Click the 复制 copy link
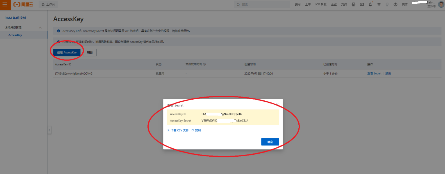The height and width of the screenshot is (174, 445). point(196,130)
